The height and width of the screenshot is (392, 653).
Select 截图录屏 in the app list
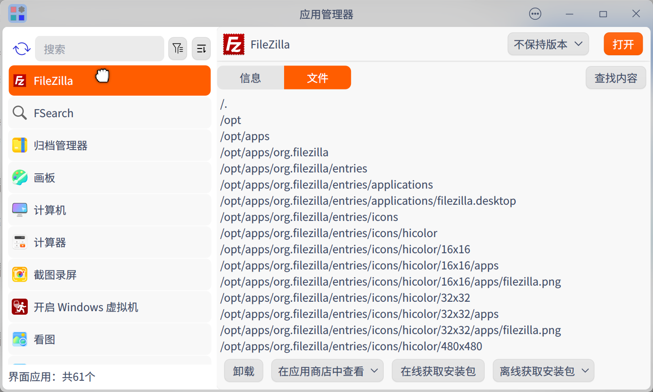110,275
